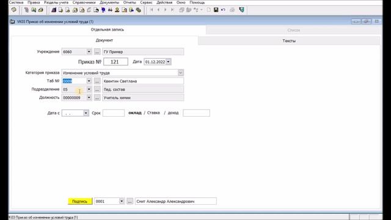Click ellipsis button beside Учреждение
The height and width of the screenshot is (220, 391).
click(x=97, y=52)
